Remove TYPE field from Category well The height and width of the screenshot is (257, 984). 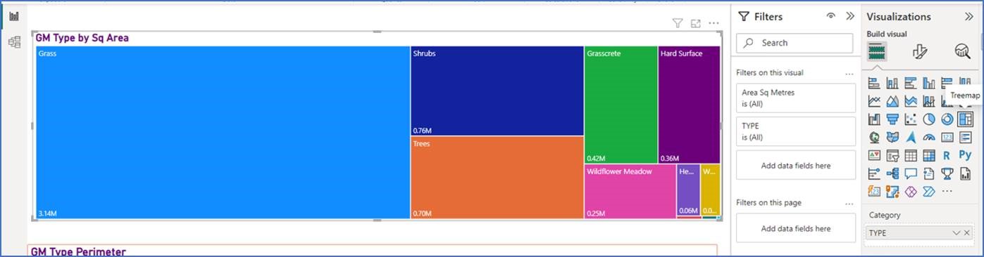(x=967, y=232)
